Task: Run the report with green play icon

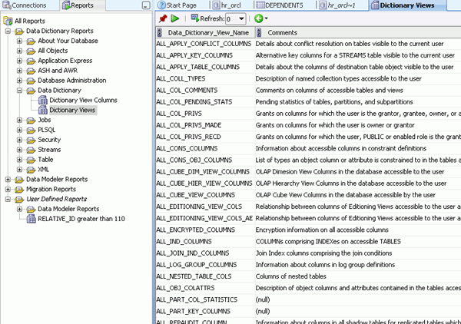Action: point(175,18)
